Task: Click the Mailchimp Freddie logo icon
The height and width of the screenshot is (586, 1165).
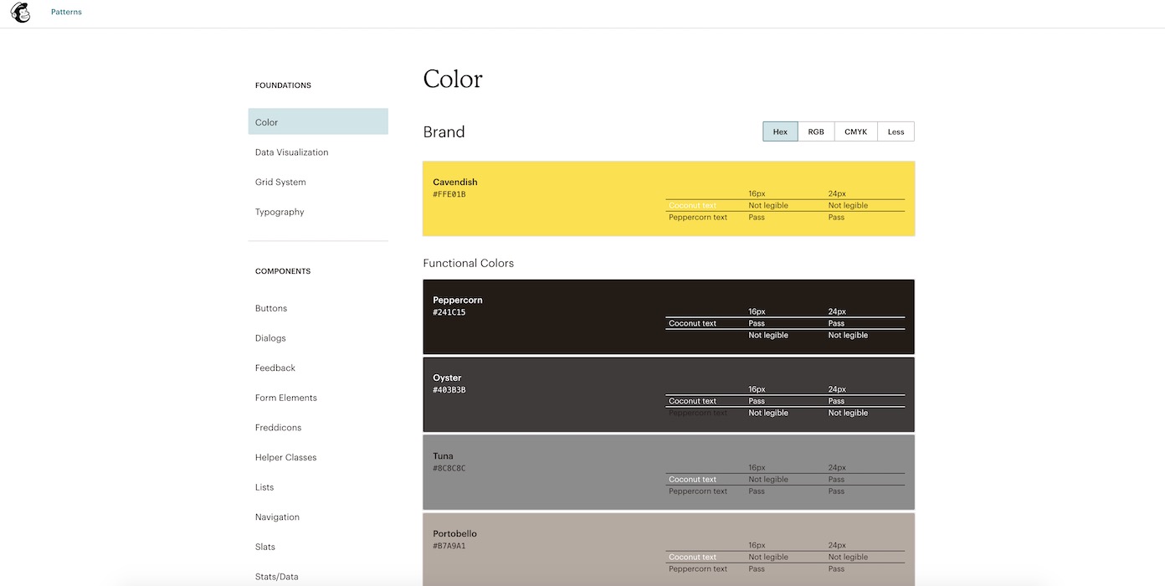Action: [21, 13]
